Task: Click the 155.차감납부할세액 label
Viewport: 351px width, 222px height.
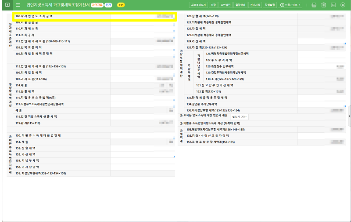Action: [x=40, y=173]
